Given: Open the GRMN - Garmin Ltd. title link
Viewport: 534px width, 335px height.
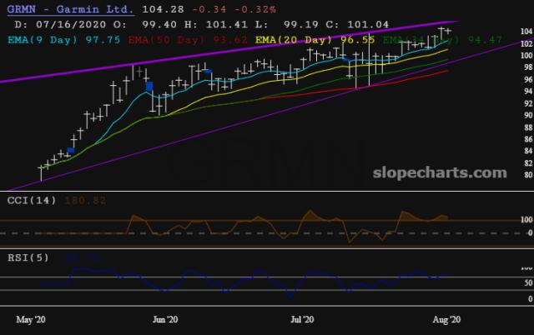Looking at the screenshot, I should pos(70,9).
